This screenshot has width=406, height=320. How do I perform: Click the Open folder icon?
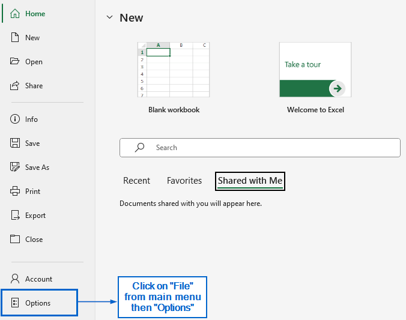point(15,62)
